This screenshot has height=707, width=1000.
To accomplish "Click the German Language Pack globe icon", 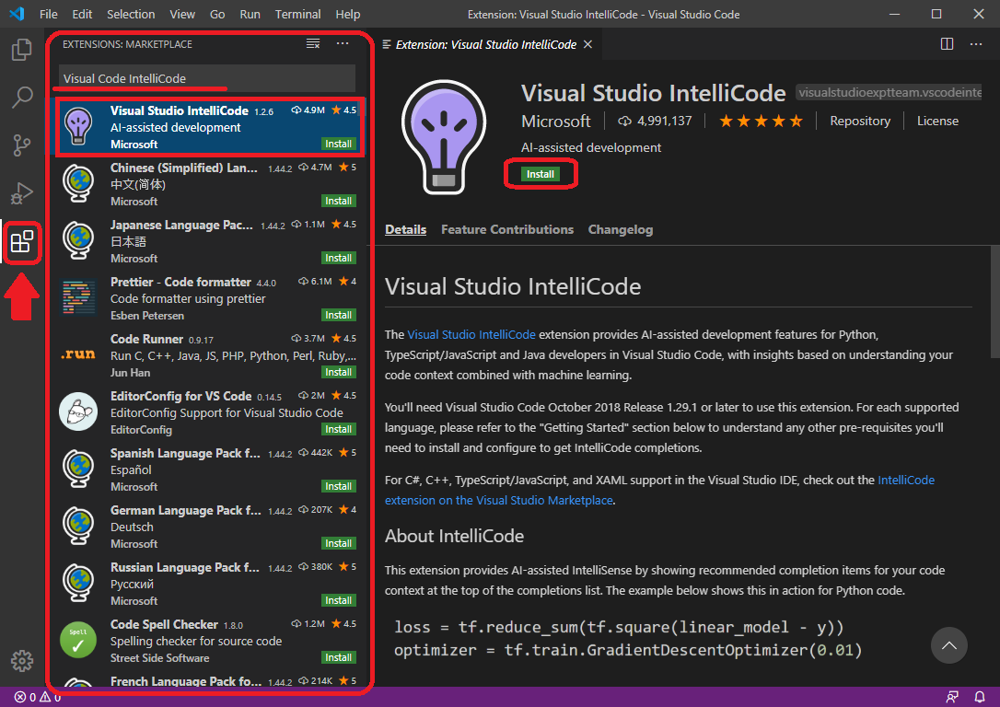I will [78, 526].
